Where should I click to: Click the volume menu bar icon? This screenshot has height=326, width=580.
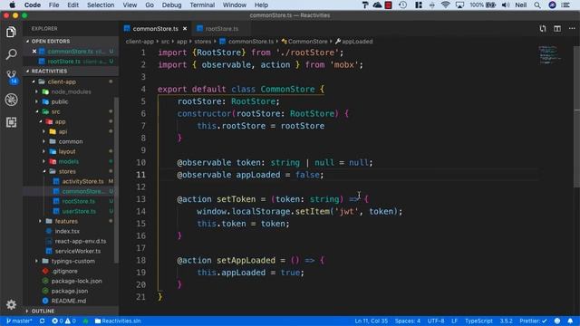(x=506, y=5)
